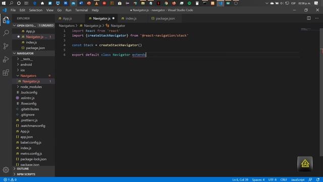Open metro.config.js in the file tree

click(33, 154)
